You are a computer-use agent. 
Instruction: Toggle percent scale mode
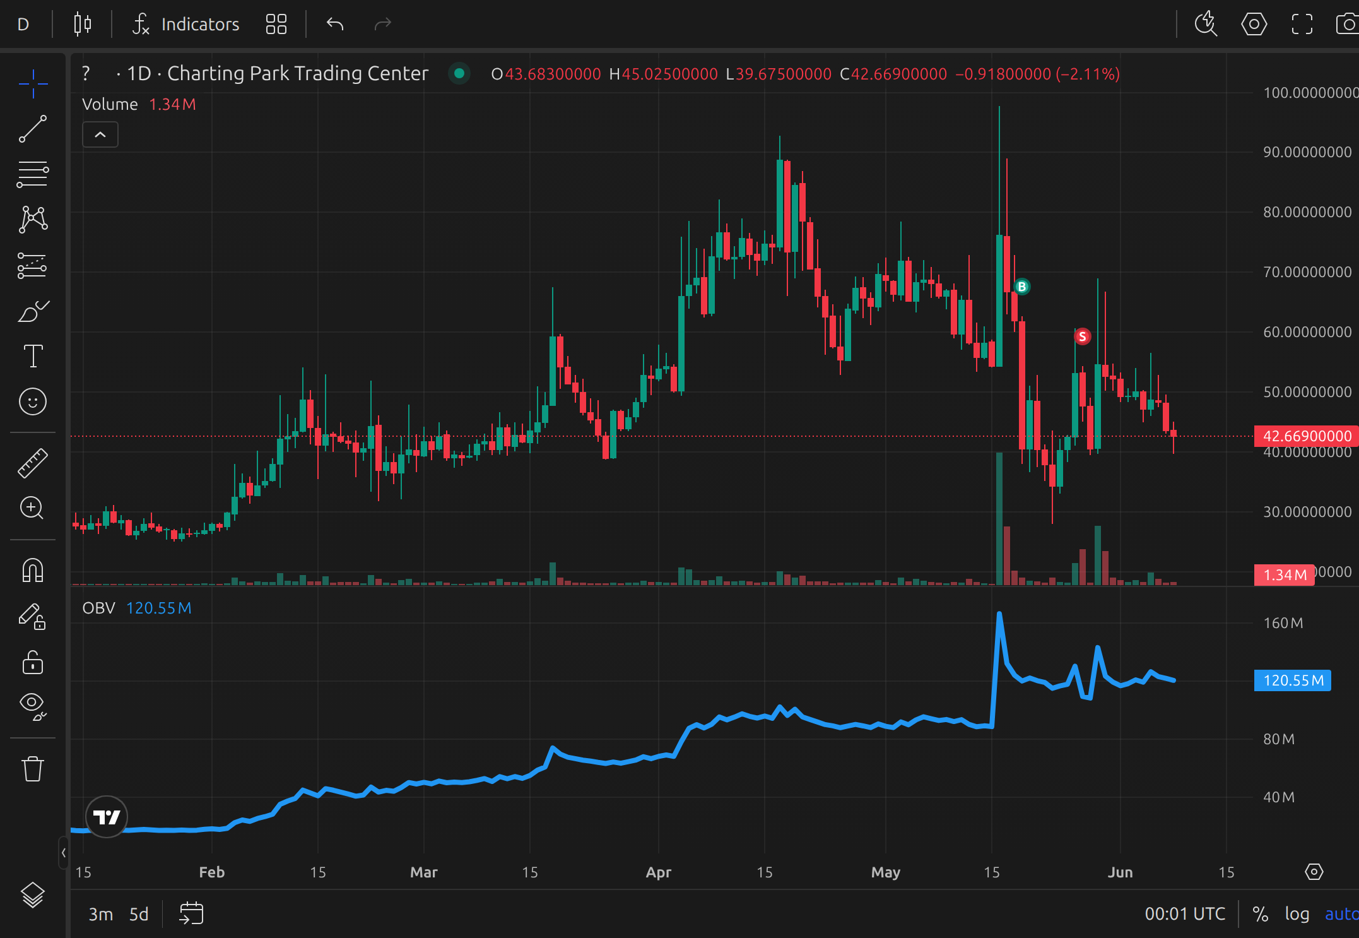[x=1260, y=913]
